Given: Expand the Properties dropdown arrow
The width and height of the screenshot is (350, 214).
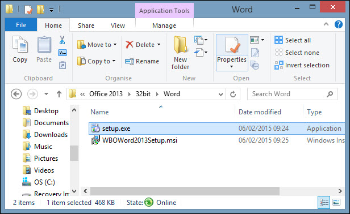Looking at the screenshot, I should 232,66.
